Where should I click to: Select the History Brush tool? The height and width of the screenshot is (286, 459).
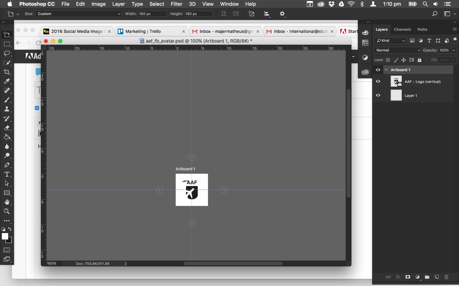coord(7,118)
